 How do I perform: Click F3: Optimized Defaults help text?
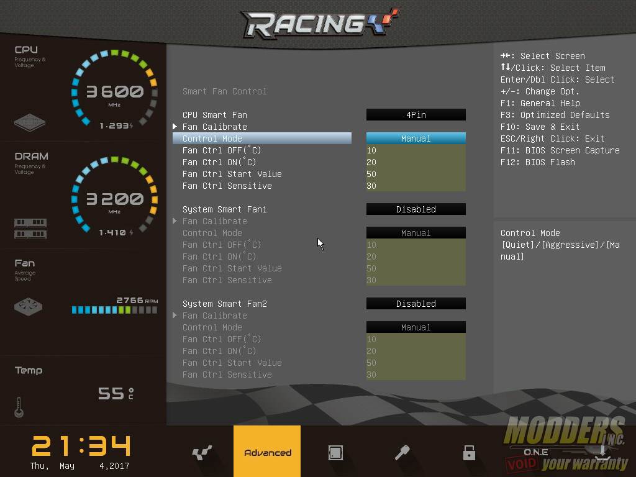click(555, 115)
